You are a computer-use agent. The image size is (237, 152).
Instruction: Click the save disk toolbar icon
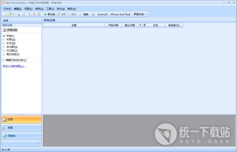23,14
